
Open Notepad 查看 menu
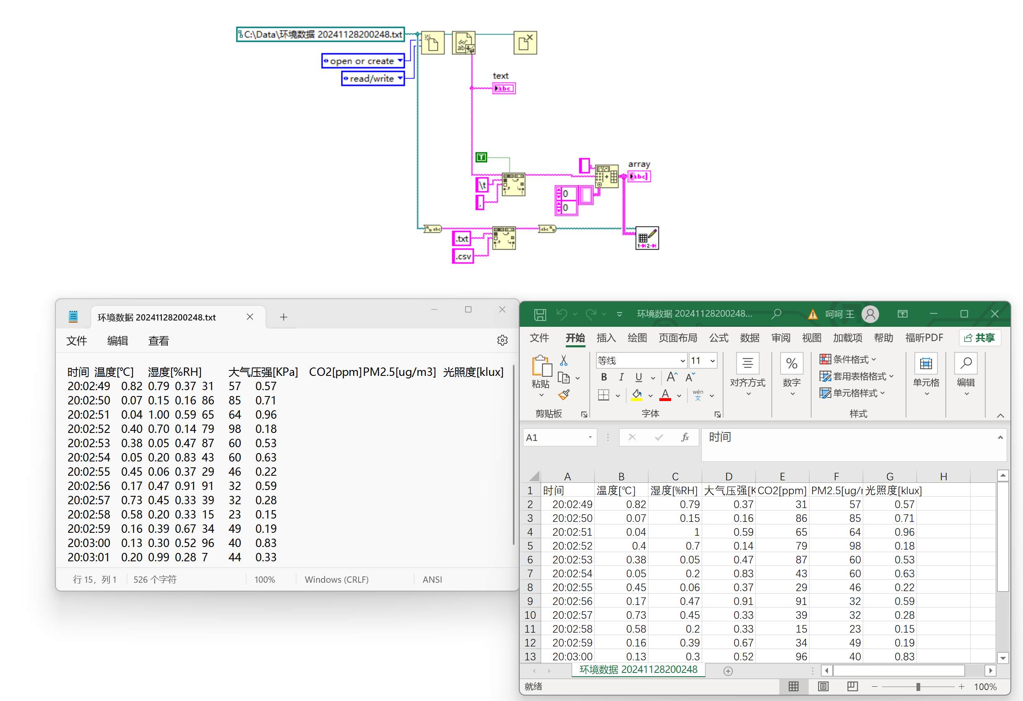[159, 341]
